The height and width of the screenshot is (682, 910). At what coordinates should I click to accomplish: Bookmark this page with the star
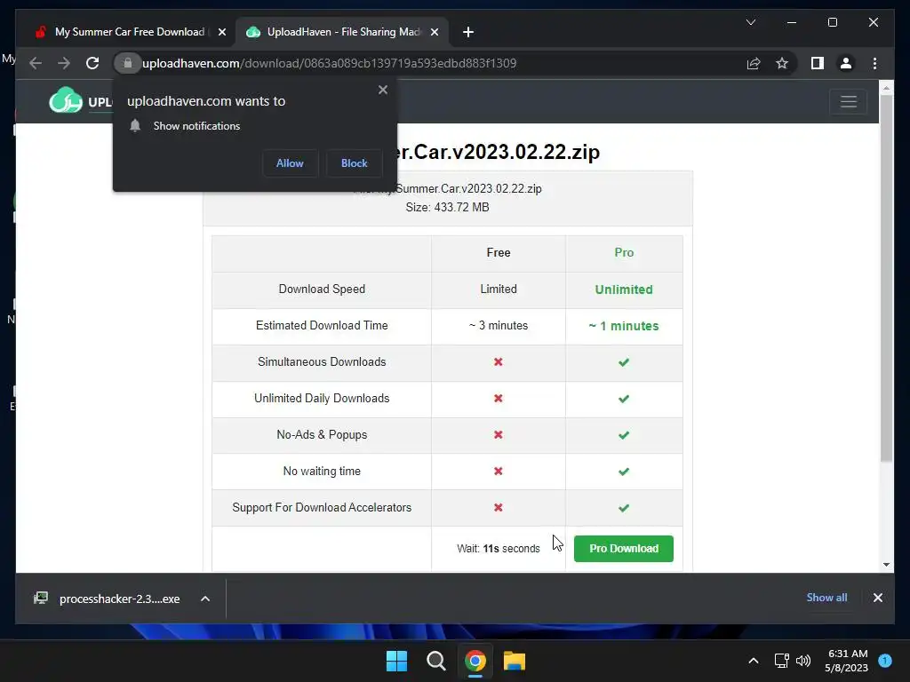pos(782,63)
